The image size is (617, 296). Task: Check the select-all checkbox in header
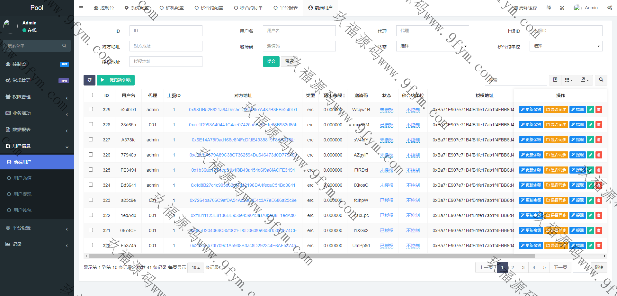point(91,95)
